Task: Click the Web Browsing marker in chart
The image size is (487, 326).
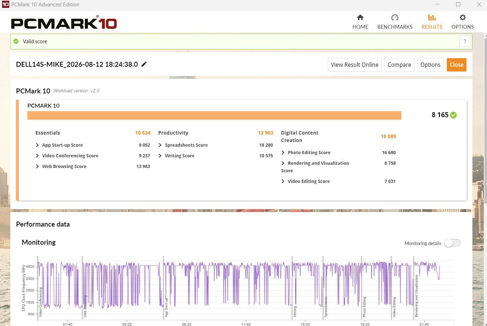Action: [x=85, y=306]
